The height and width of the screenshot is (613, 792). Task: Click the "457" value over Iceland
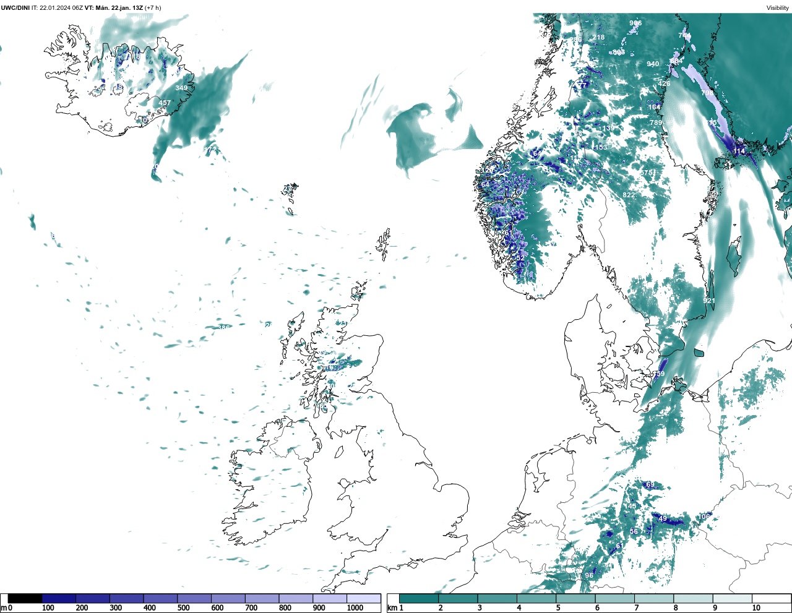(x=165, y=103)
